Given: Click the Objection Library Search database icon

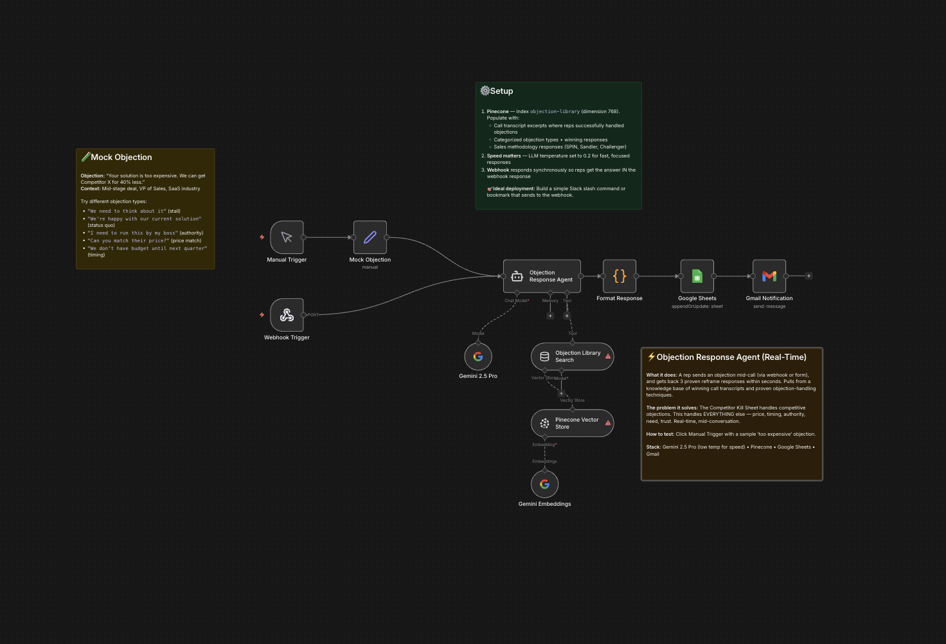Looking at the screenshot, I should (544, 357).
